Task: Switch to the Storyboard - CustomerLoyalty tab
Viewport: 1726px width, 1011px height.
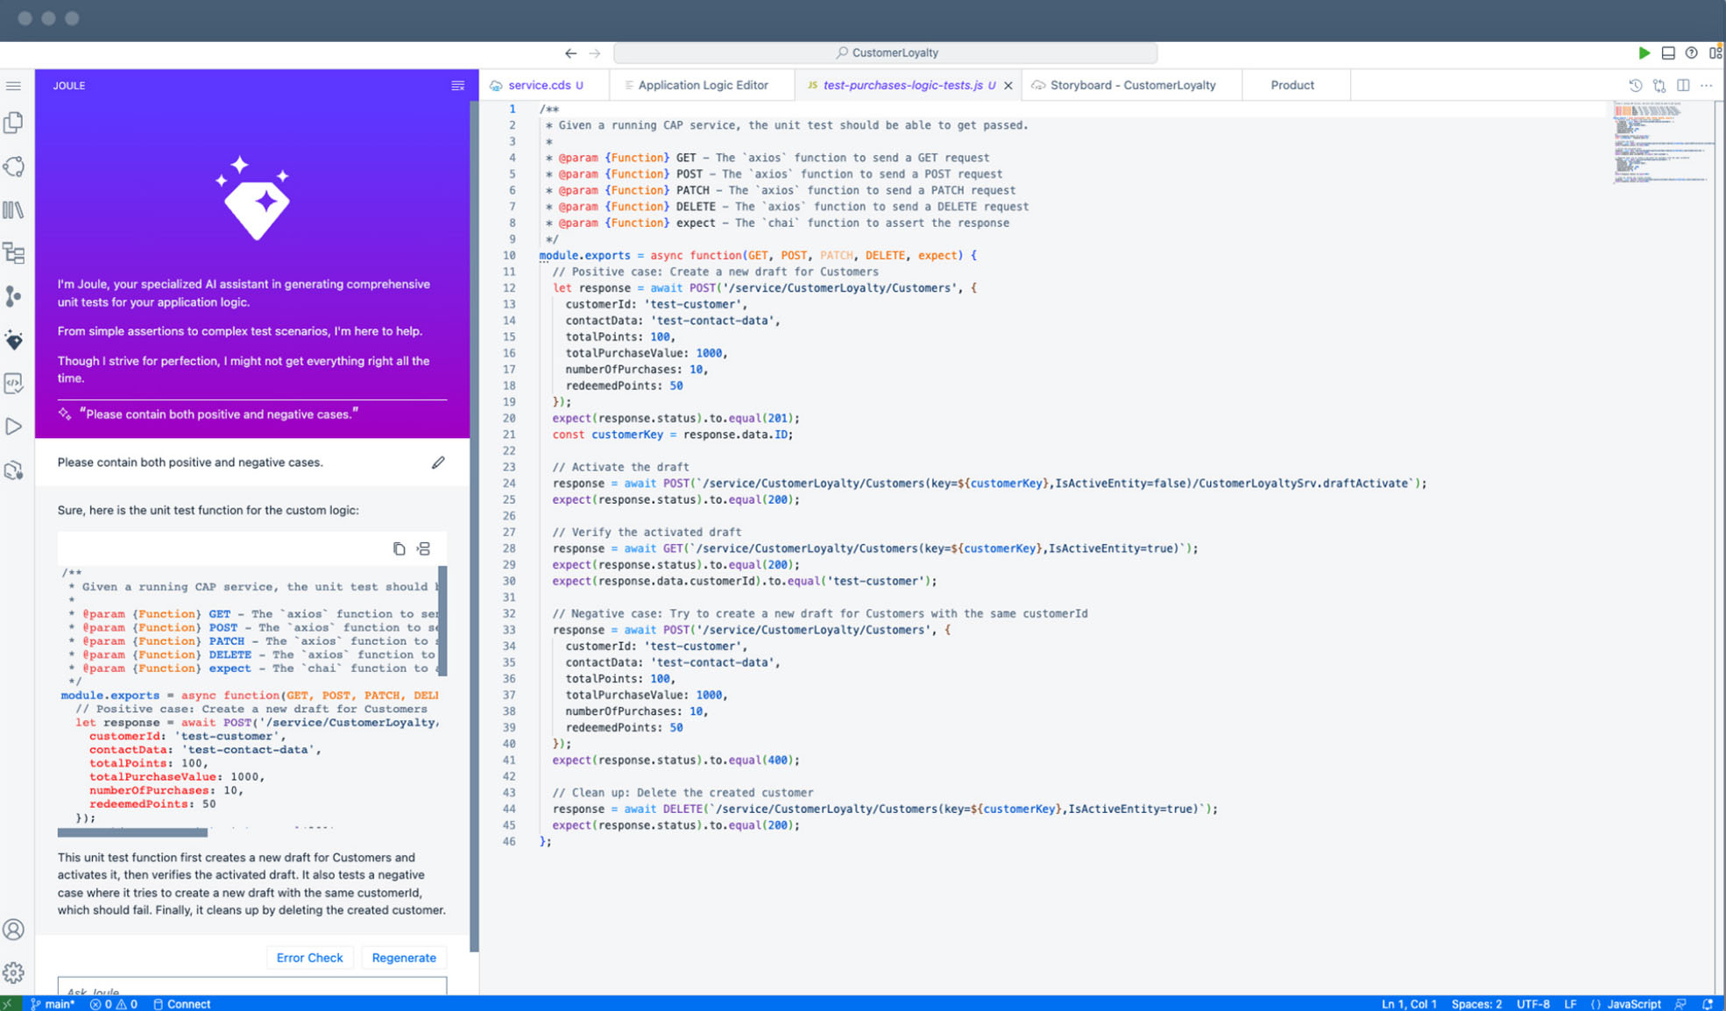Action: click(1133, 85)
